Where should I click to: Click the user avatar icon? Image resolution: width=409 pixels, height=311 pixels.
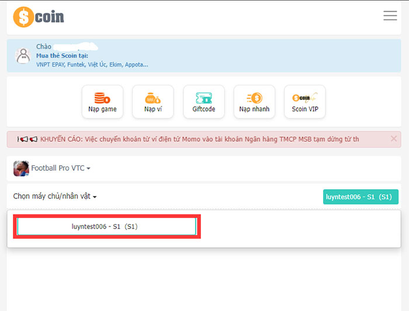23,55
